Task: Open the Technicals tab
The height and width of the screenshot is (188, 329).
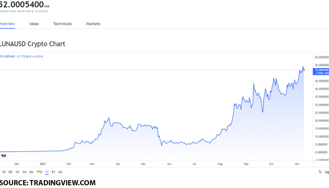Action: (62, 23)
